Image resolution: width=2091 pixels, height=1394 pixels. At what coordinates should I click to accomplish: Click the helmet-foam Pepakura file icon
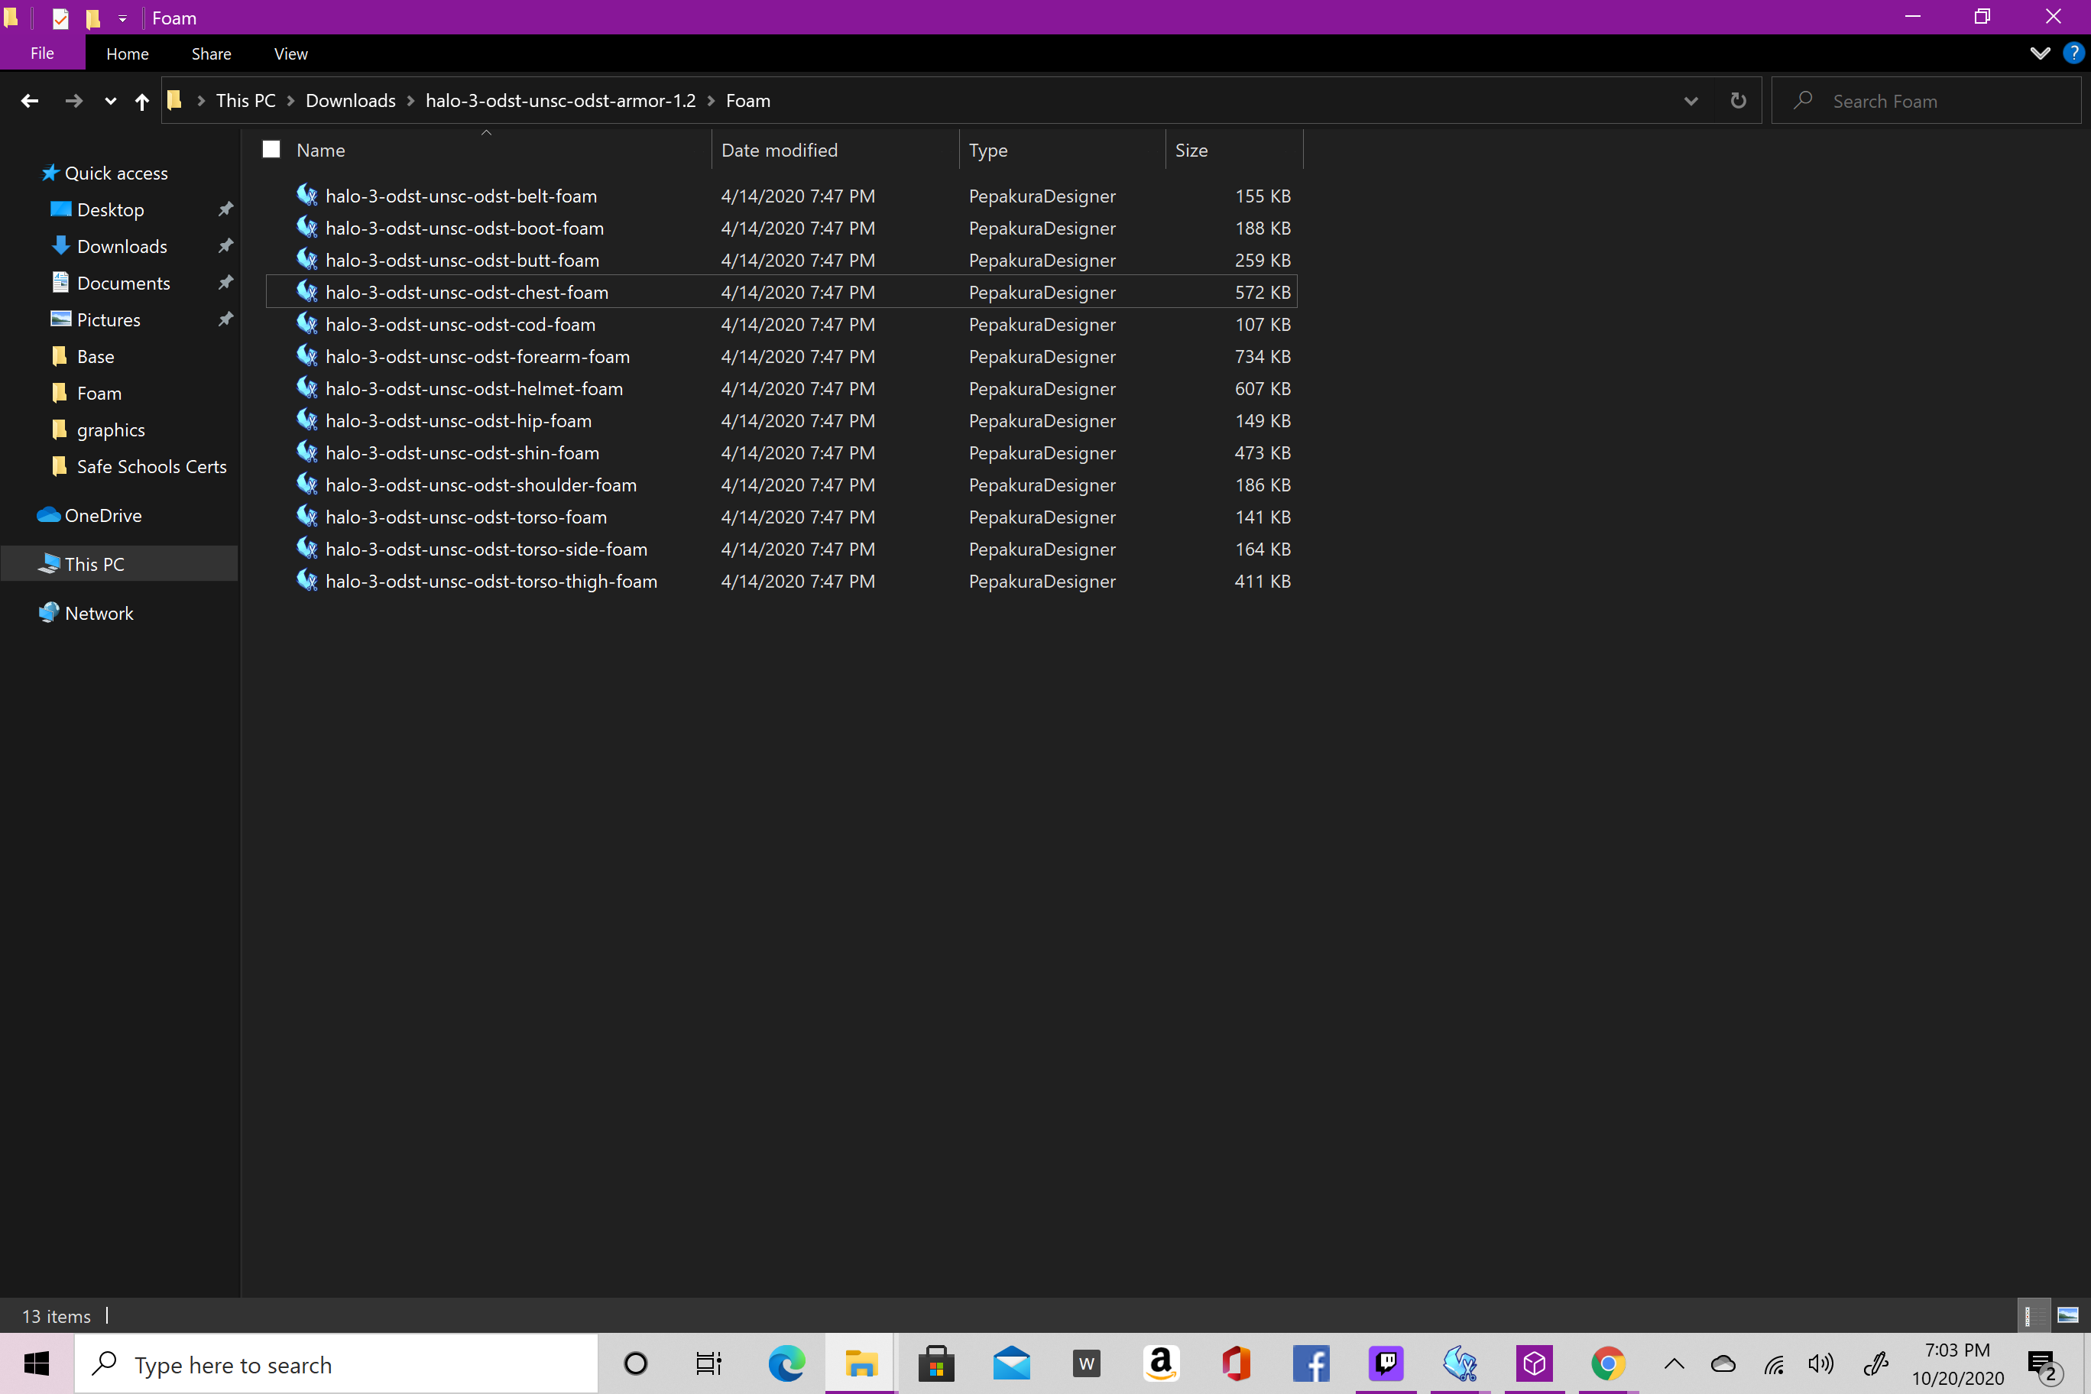pos(306,387)
